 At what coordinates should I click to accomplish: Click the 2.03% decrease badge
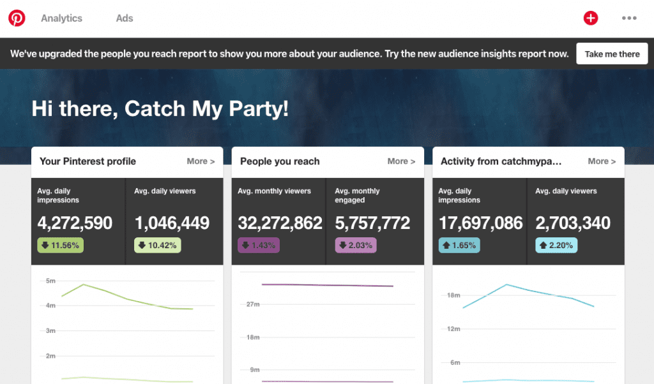click(x=355, y=245)
